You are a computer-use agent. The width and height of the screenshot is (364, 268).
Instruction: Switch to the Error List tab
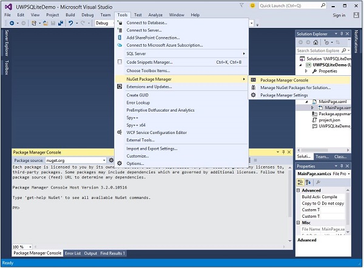[72, 253]
